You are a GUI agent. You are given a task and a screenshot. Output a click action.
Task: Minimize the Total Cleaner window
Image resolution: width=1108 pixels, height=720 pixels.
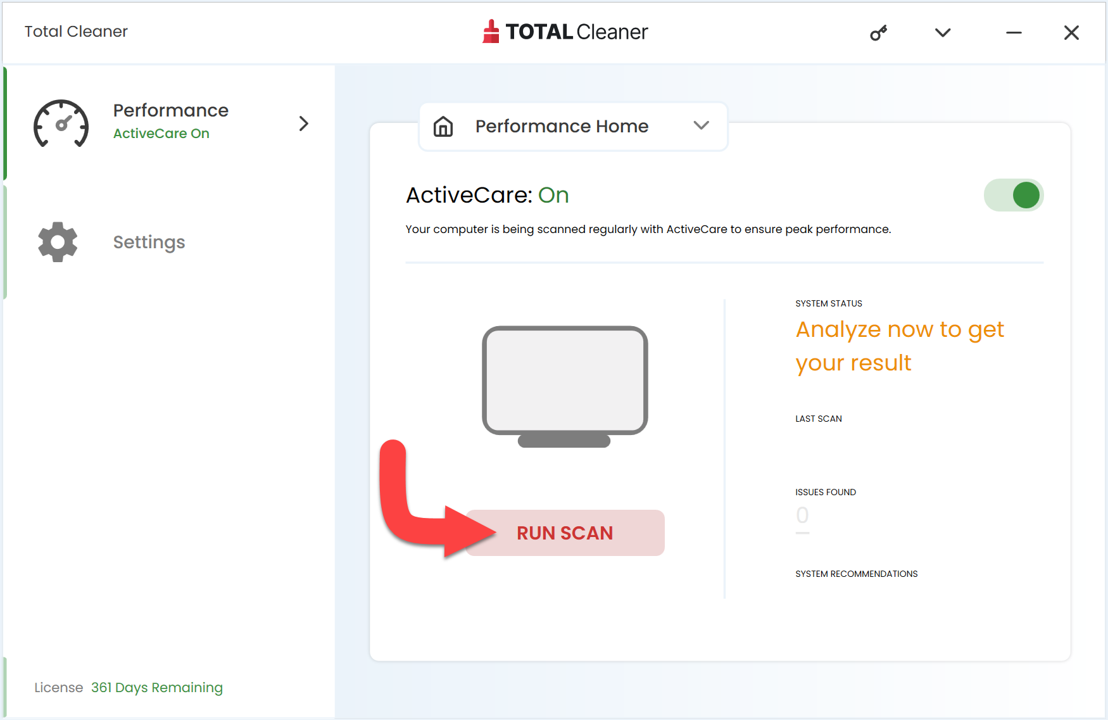pyautogui.click(x=1014, y=33)
